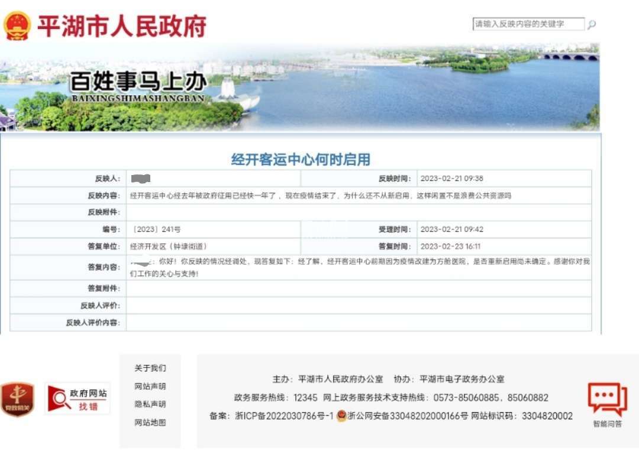
Task: Open the 隐私声明 footer link
Action: click(150, 404)
